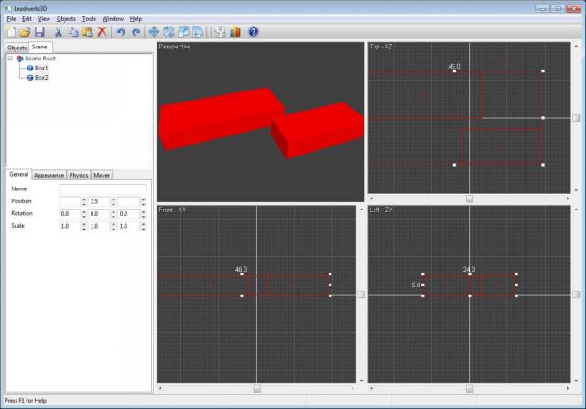This screenshot has width=586, height=409.
Task: Click the Open folder toolbar icon
Action: pyautogui.click(x=25, y=32)
